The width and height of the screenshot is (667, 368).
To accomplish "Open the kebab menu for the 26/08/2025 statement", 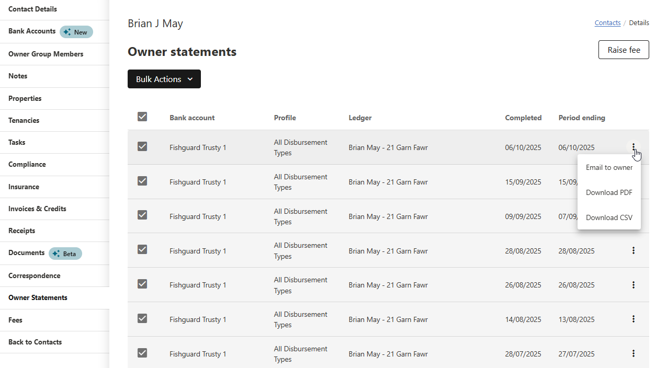I will (x=633, y=285).
